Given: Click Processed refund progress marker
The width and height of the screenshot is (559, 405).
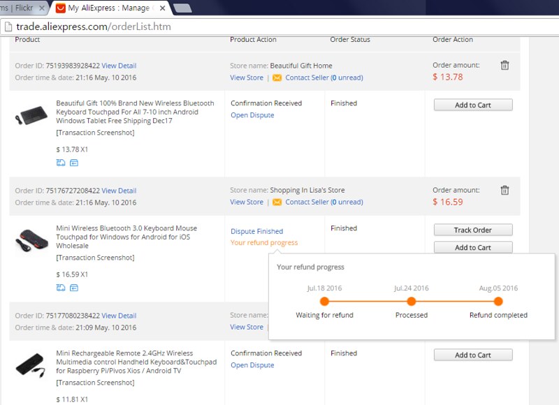Looking at the screenshot, I should [x=412, y=302].
